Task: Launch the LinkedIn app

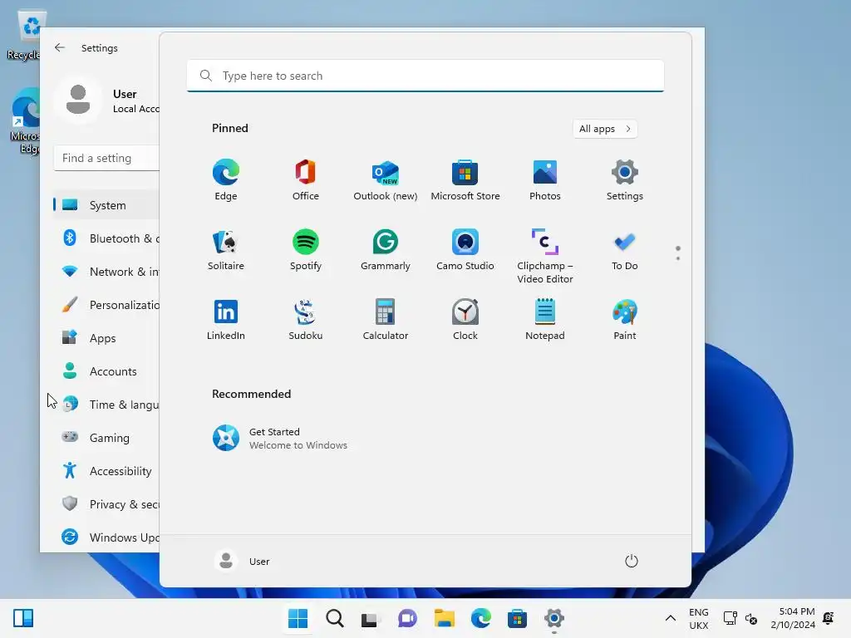Action: [226, 320]
